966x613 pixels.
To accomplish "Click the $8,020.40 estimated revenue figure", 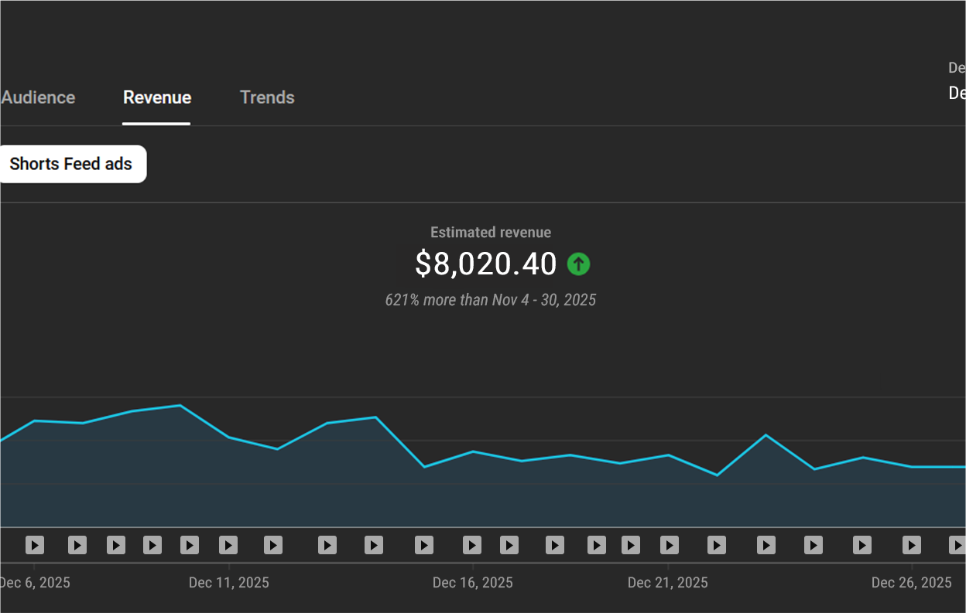I will (486, 264).
